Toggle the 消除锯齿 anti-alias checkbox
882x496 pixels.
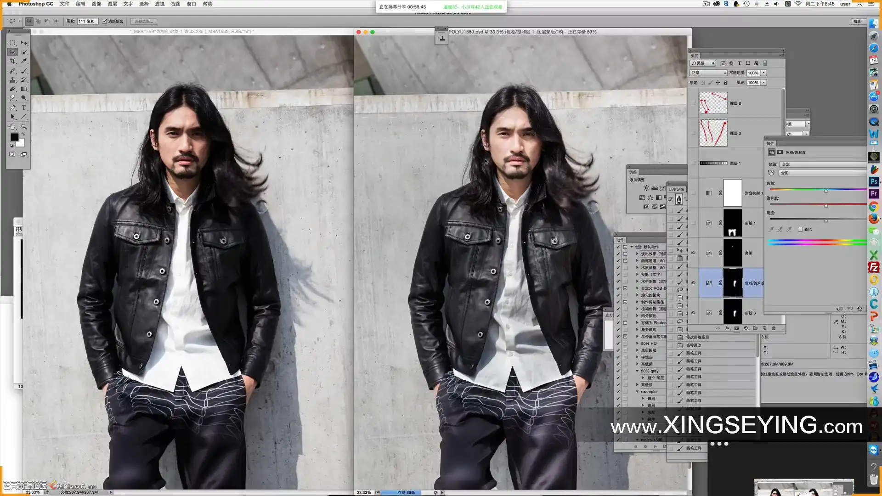[x=105, y=21]
